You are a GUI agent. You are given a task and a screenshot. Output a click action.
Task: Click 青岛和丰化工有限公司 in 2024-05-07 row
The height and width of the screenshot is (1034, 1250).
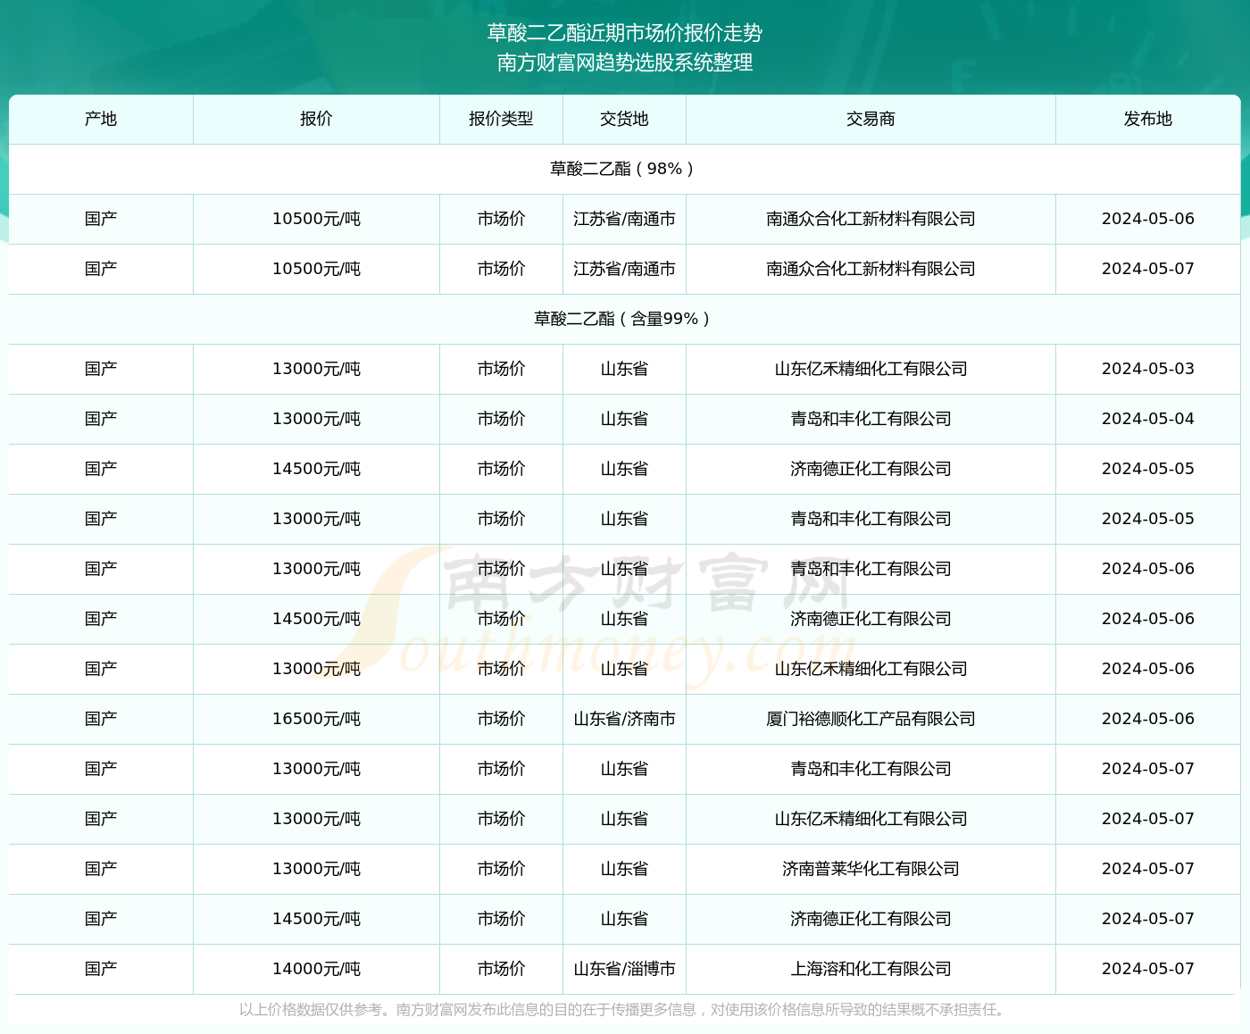[871, 769]
